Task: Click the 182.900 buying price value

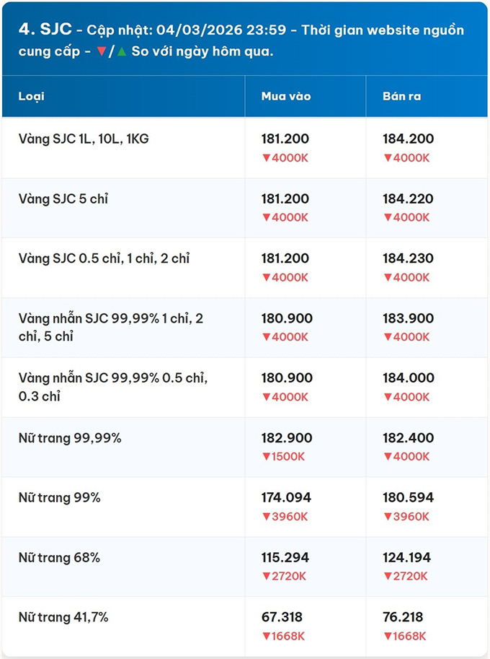Action: tap(286, 438)
